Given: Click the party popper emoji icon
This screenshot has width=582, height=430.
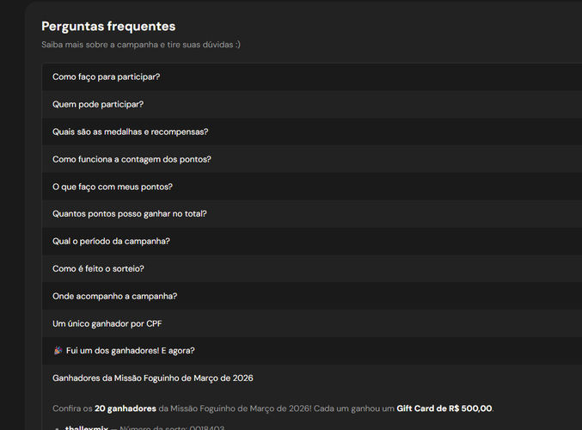Looking at the screenshot, I should click(x=58, y=351).
